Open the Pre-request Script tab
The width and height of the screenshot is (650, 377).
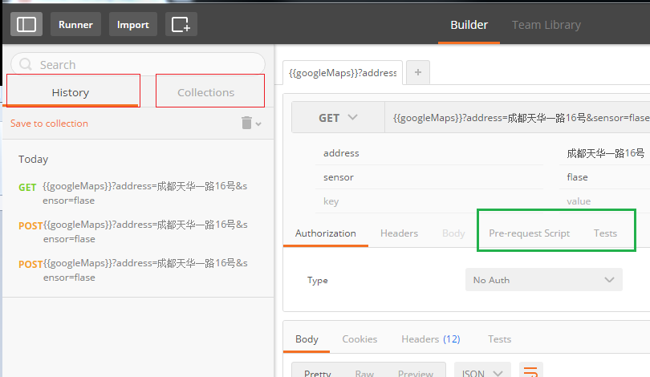click(x=529, y=233)
